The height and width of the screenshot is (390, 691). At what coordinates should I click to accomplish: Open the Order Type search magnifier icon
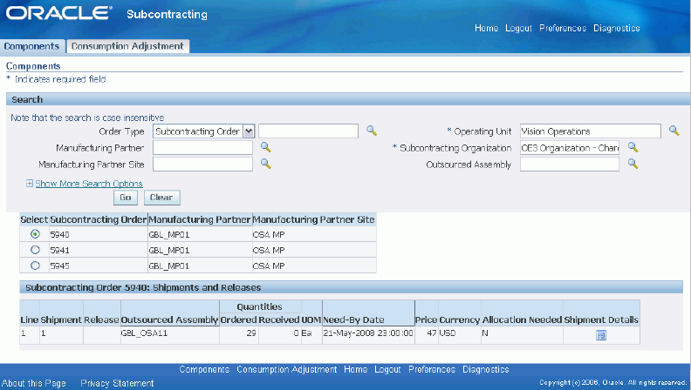[372, 131]
